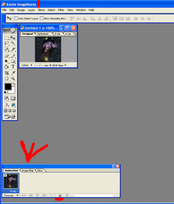
Task: Play the animation
Action: [x=38, y=195]
